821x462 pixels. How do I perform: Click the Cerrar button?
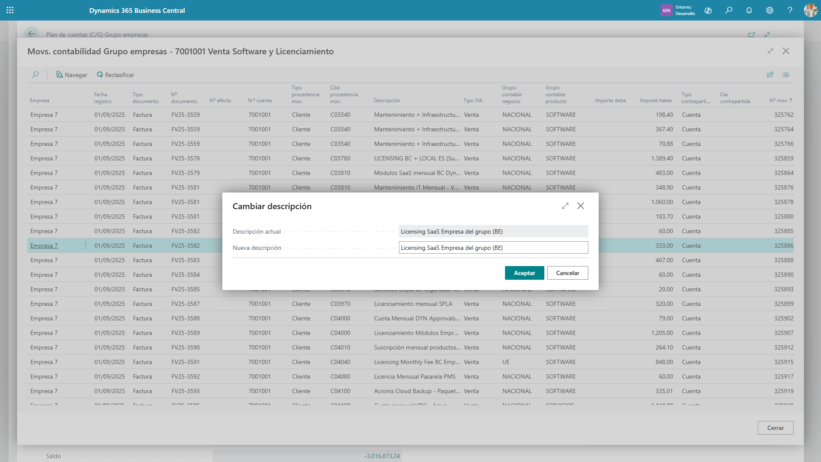click(x=775, y=428)
